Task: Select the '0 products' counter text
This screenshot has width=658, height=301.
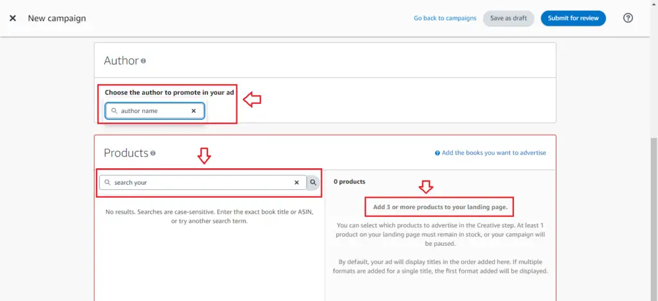Action: [x=349, y=182]
